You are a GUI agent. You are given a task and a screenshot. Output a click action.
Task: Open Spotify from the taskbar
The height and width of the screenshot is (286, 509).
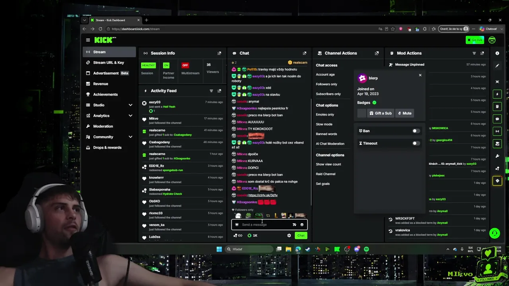pyautogui.click(x=366, y=249)
